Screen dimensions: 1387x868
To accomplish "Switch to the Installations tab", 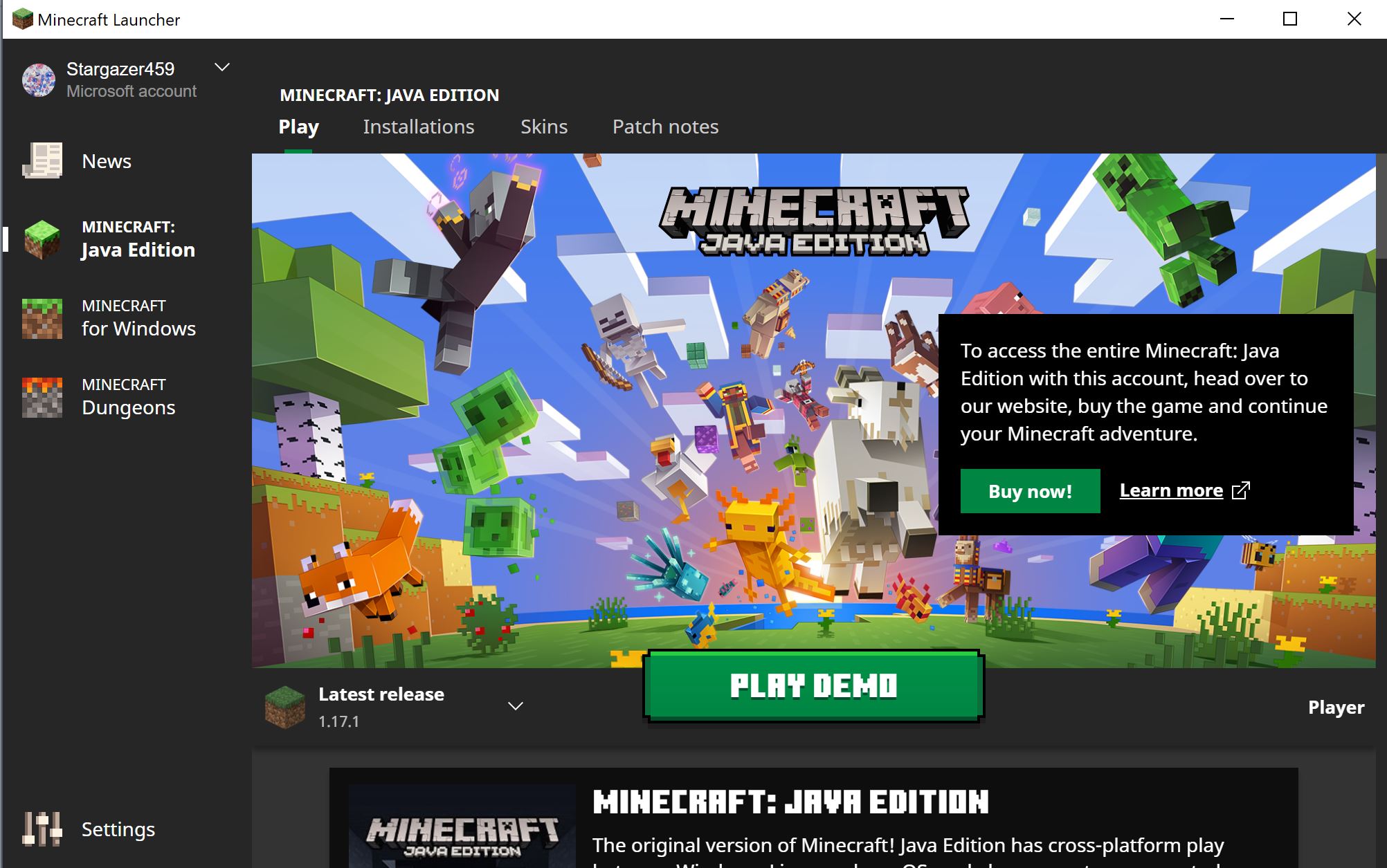I will click(419, 127).
